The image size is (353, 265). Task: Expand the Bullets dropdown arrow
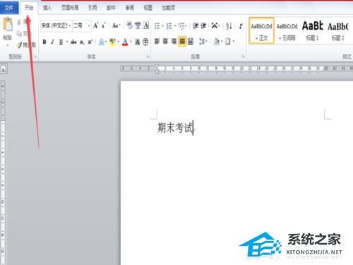coord(162,25)
